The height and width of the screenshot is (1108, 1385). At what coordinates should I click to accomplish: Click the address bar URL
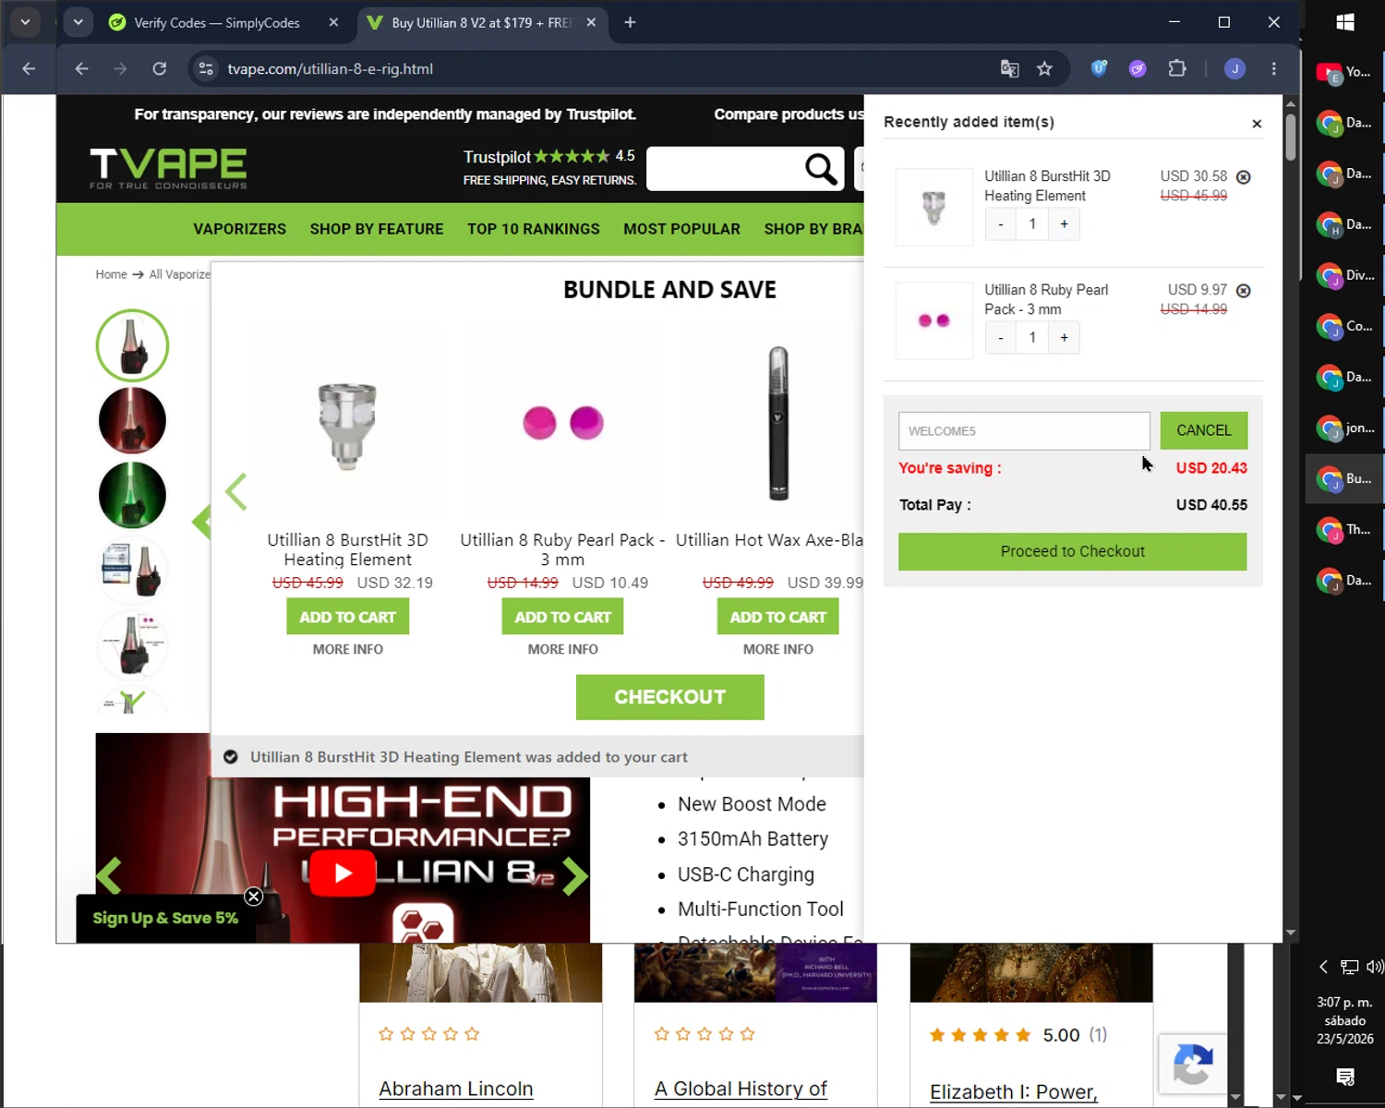(331, 69)
